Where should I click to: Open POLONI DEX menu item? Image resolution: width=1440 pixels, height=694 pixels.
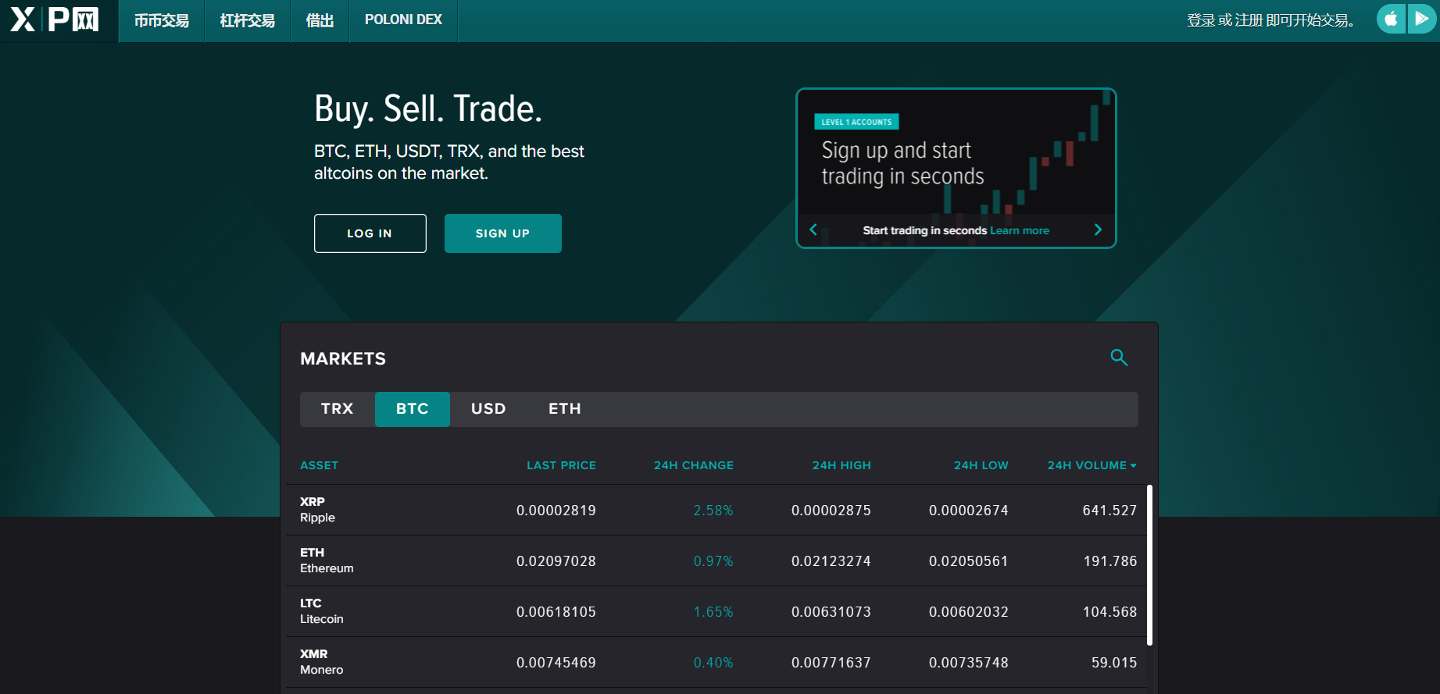coord(403,21)
